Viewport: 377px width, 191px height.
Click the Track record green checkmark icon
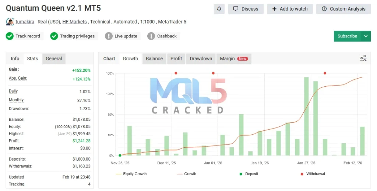click(x=10, y=36)
